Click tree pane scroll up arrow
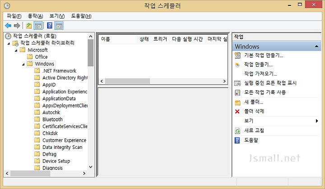Image resolution: width=325 pixels, height=189 pixels. coord(91,37)
